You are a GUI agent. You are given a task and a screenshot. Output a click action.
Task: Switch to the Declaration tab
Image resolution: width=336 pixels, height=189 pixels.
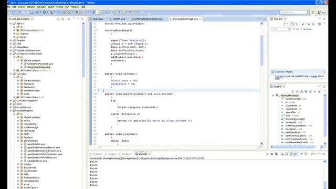126,154
